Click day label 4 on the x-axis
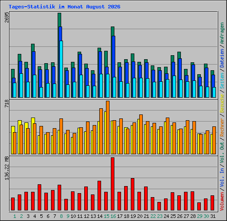The image size is (227, 221). 35,216
